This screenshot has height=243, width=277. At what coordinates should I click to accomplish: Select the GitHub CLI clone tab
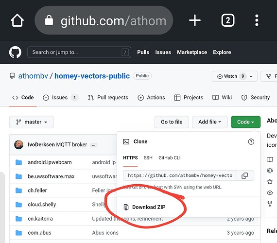[170, 158]
